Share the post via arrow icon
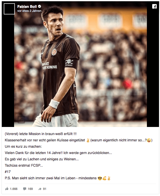The width and height of the screenshot is (160, 196). click(x=40, y=189)
